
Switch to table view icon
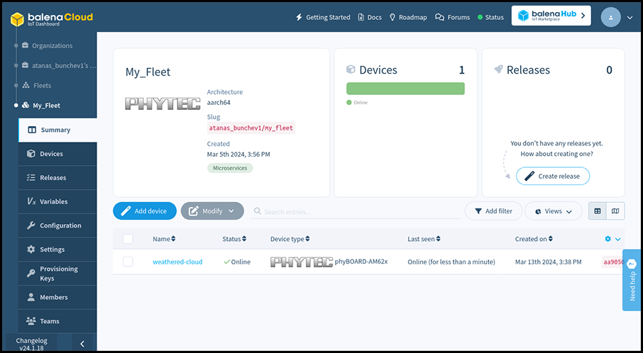[x=598, y=211]
